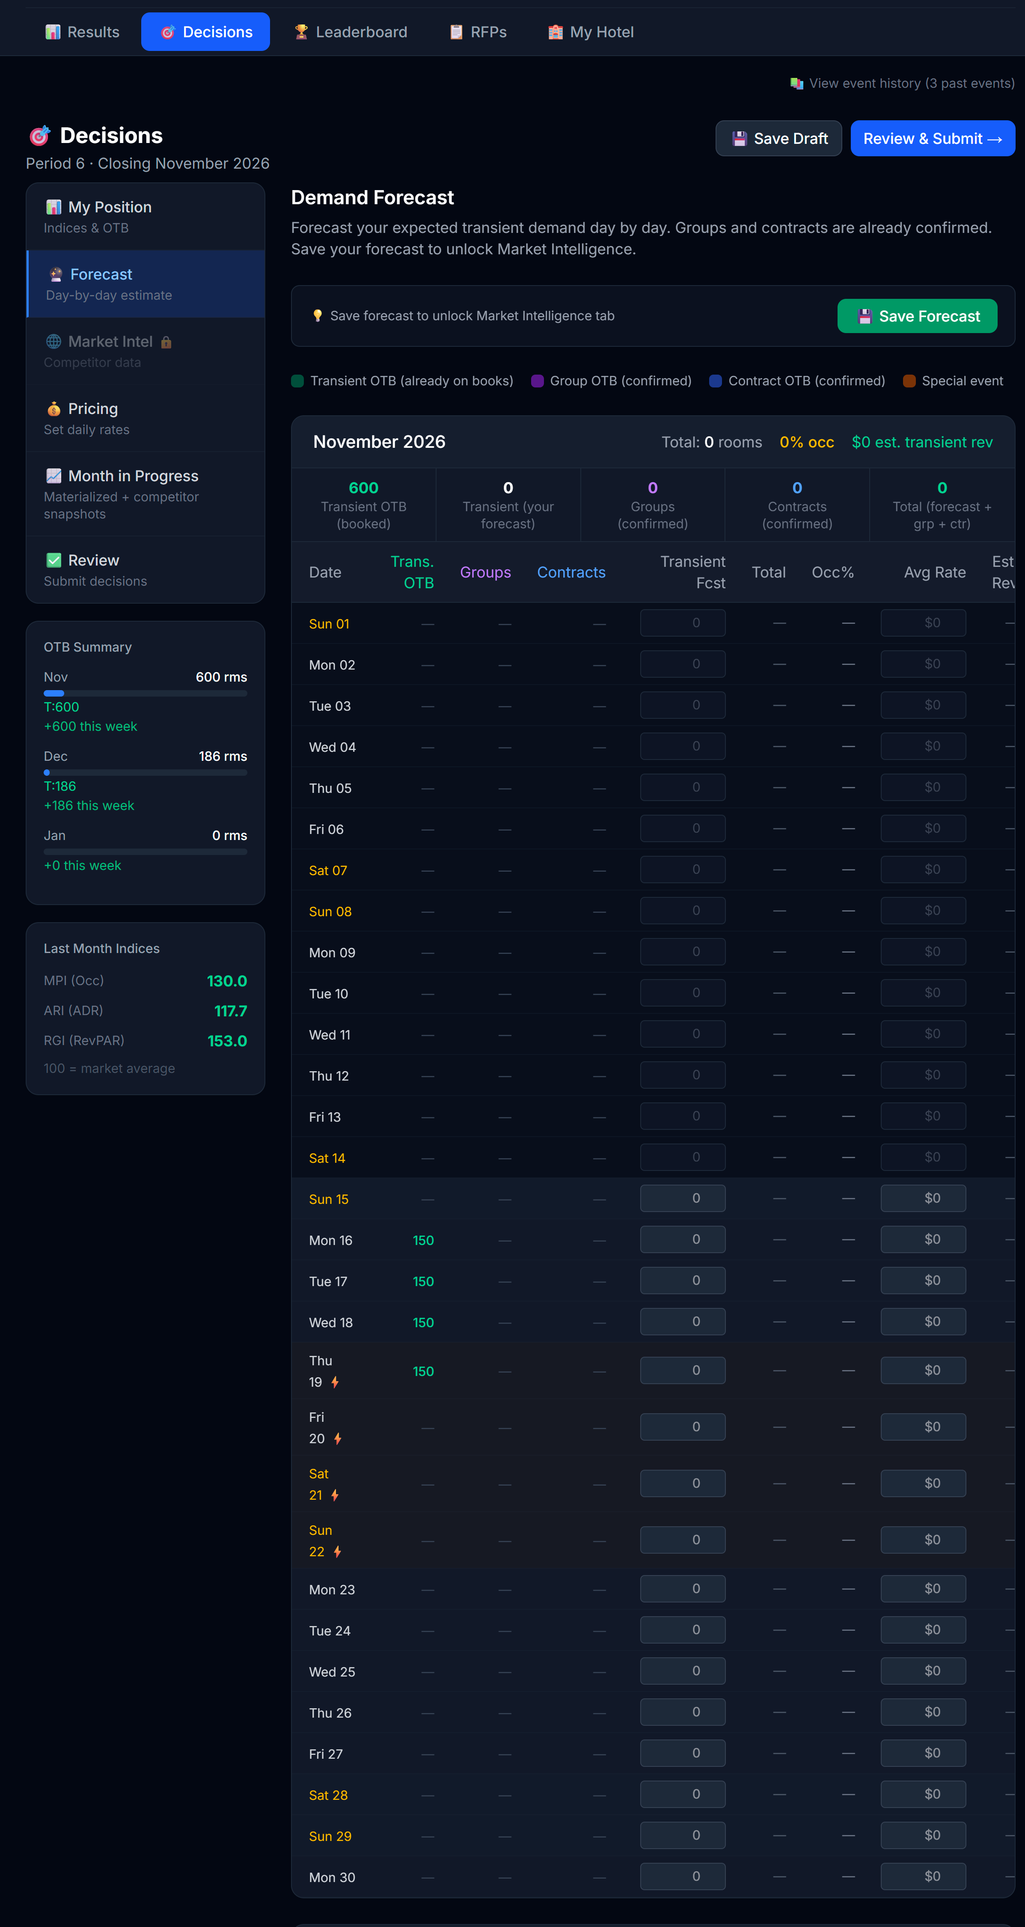Image resolution: width=1025 pixels, height=1927 pixels.
Task: Click Market Intel lock icon
Action: tap(166, 343)
